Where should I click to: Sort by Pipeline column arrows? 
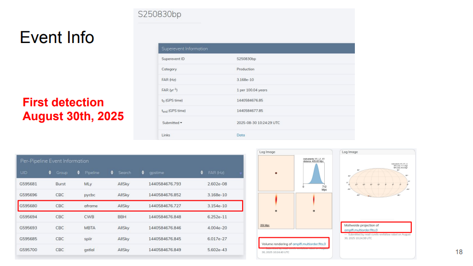pyautogui.click(x=112, y=173)
